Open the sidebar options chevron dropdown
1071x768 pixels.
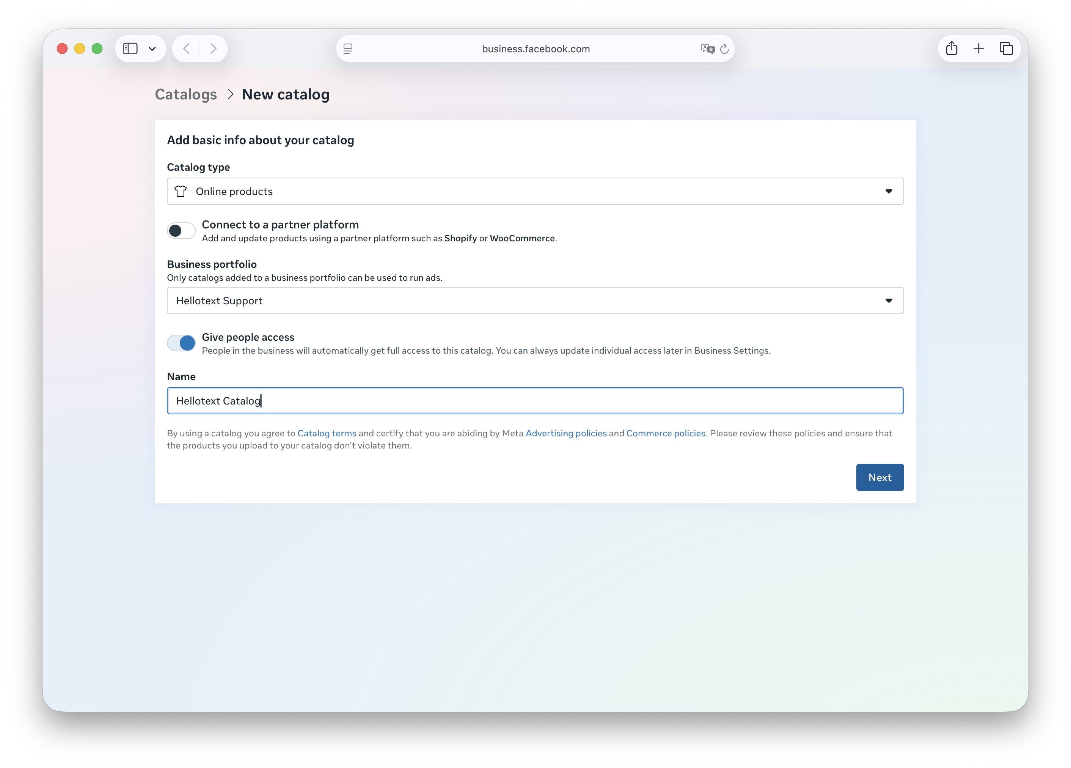[152, 49]
